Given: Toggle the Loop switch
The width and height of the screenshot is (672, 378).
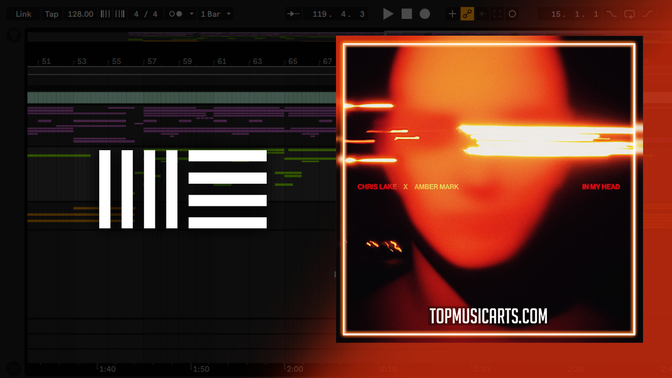Looking at the screenshot, I should pos(629,14).
